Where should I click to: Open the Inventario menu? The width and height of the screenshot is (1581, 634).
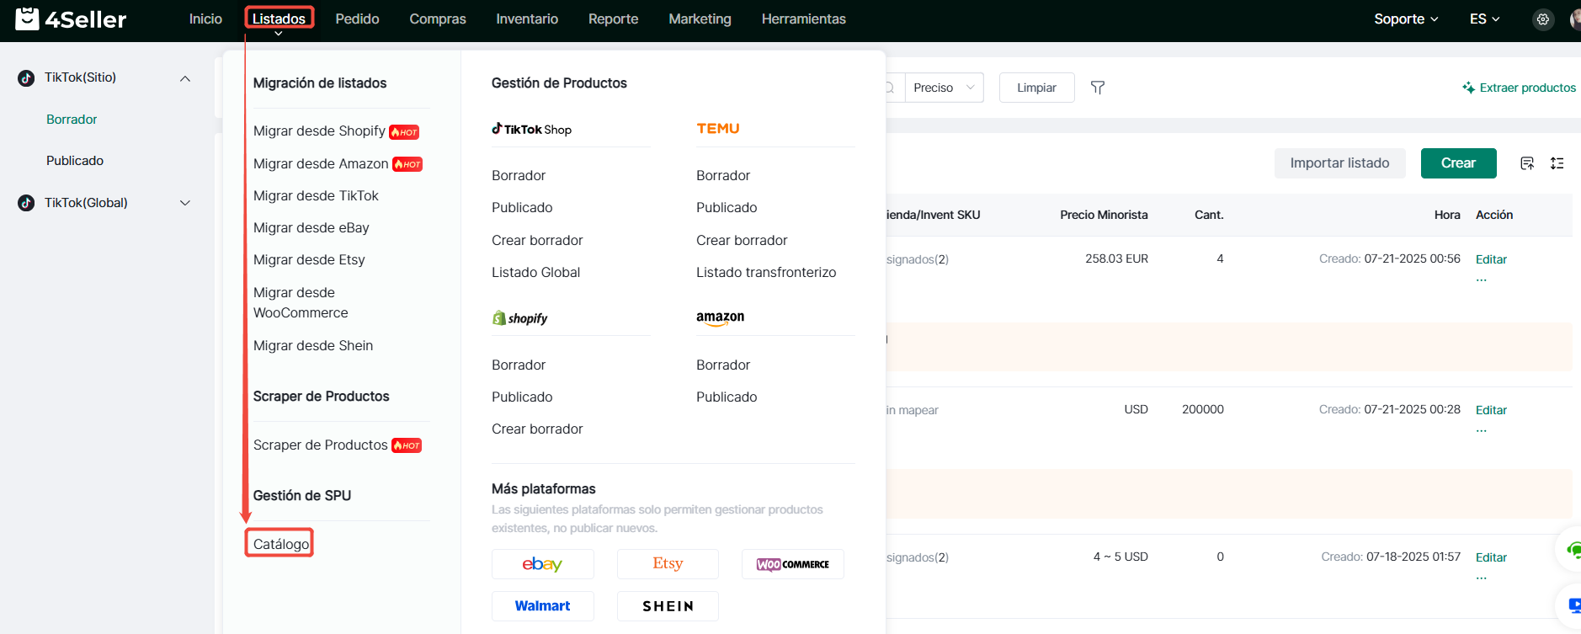(x=527, y=19)
